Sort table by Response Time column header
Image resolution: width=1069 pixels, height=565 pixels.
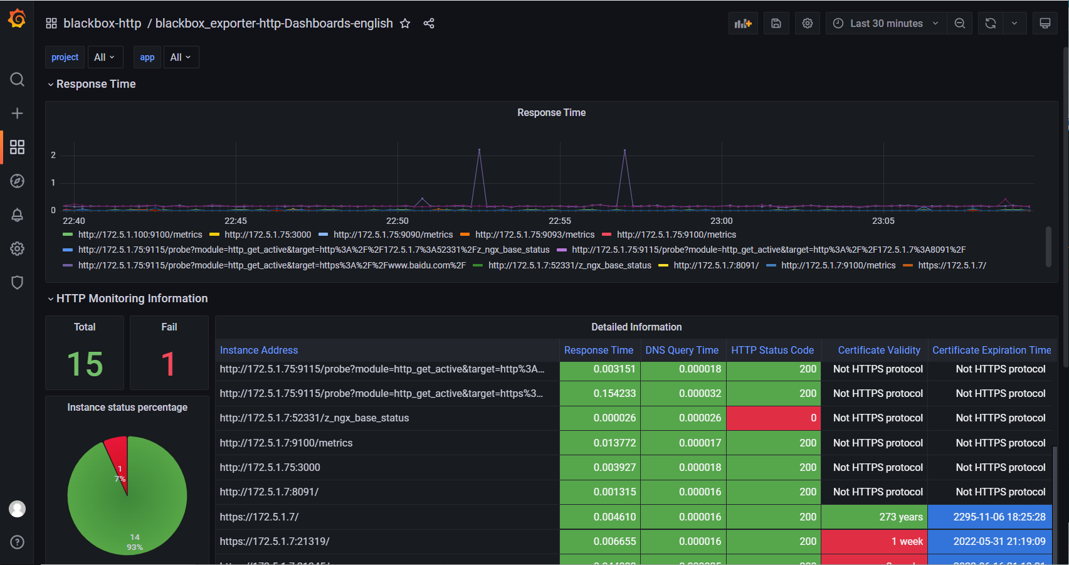coord(598,350)
